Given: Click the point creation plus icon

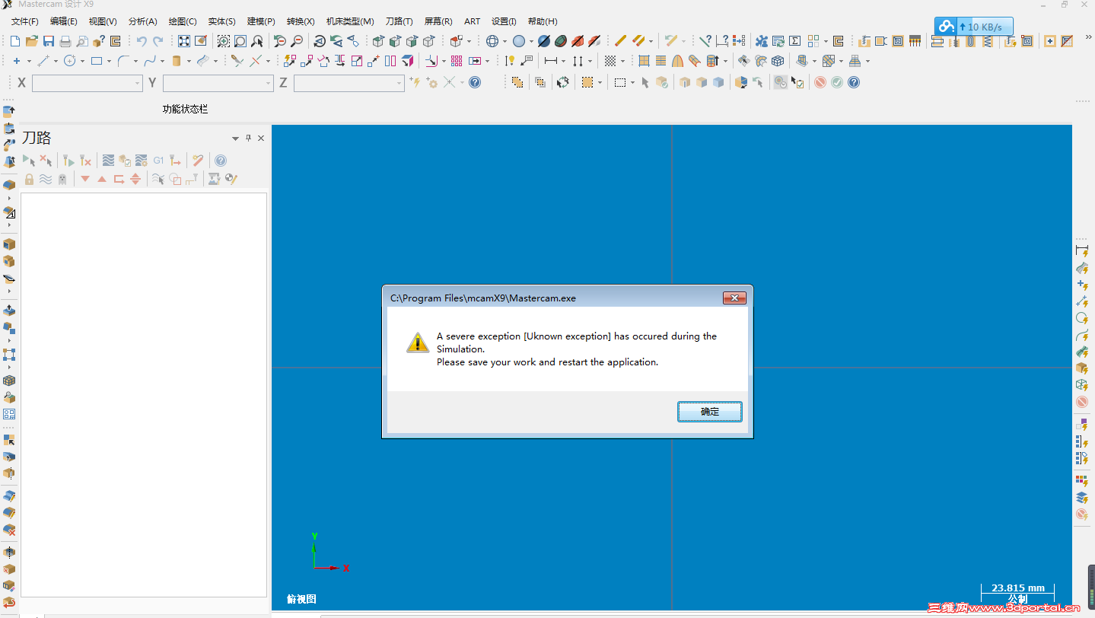Looking at the screenshot, I should 17,61.
